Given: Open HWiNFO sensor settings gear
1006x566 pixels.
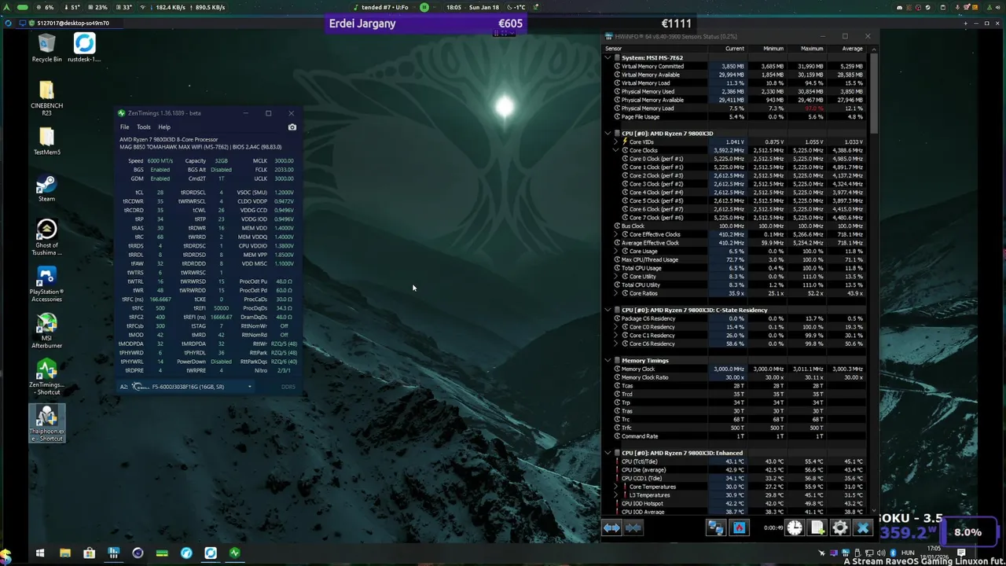Looking at the screenshot, I should tap(839, 528).
